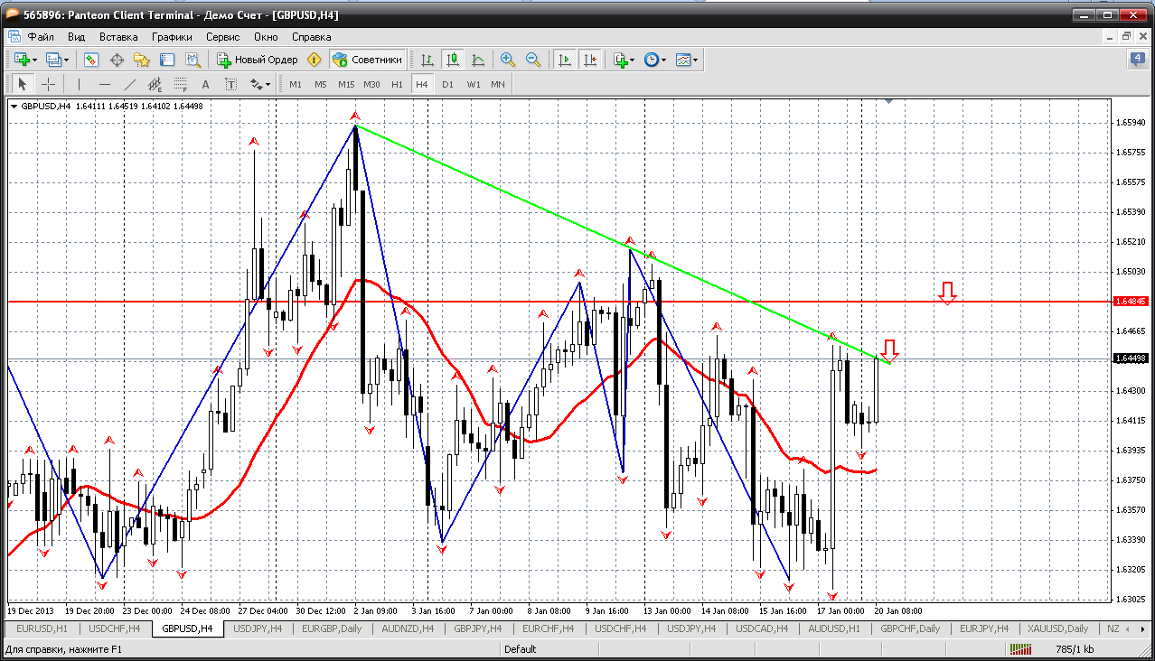Image resolution: width=1155 pixels, height=661 pixels.
Task: Select the Text tool marked A
Action: point(205,84)
